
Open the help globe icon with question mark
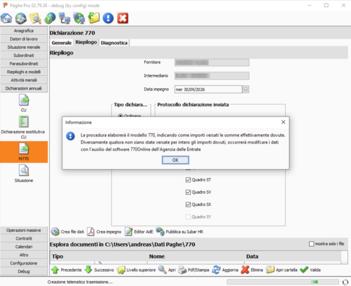[50, 18]
